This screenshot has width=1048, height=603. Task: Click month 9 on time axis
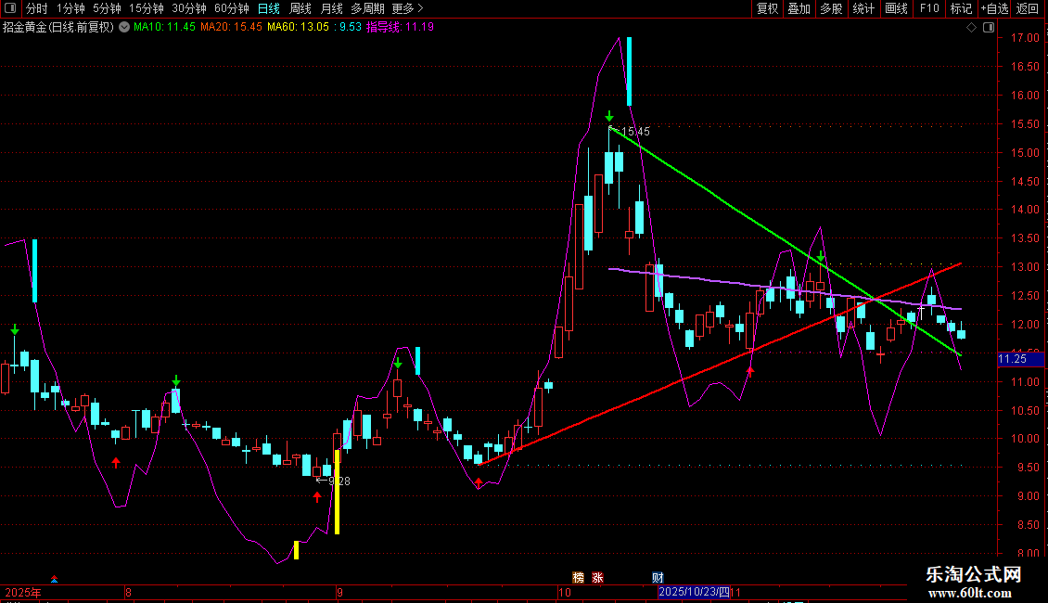[340, 593]
